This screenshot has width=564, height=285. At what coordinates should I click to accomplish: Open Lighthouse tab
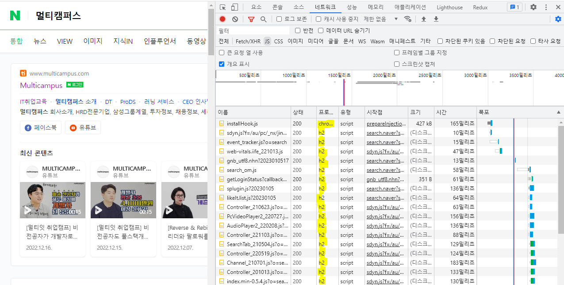pos(449,7)
